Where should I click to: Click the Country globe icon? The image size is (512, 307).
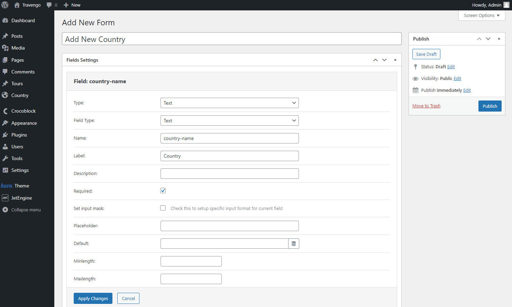pos(5,95)
